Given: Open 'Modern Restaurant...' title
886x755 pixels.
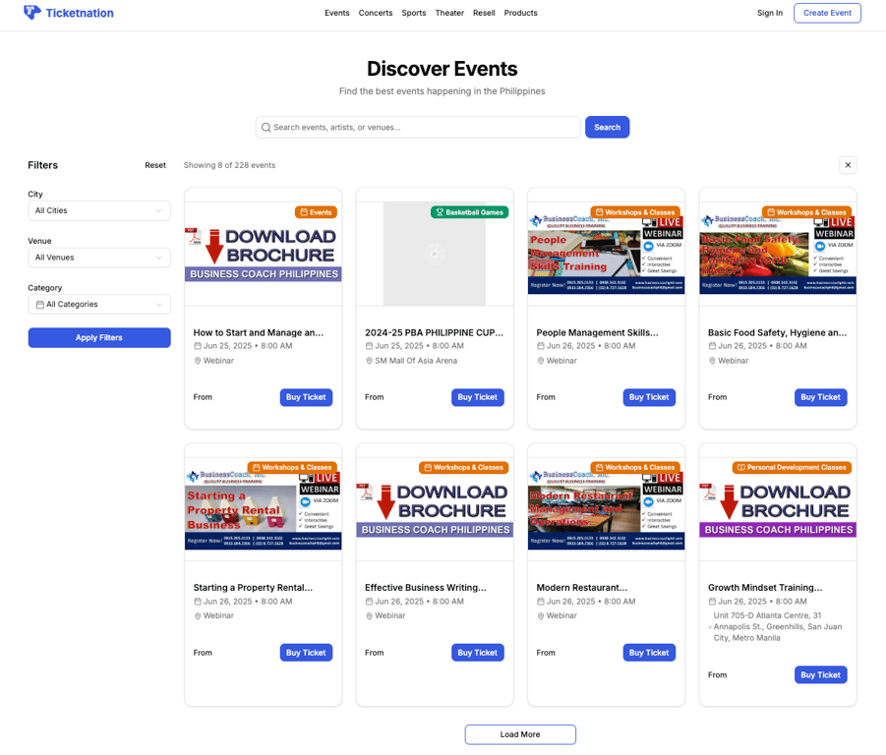Looking at the screenshot, I should pyautogui.click(x=582, y=588).
